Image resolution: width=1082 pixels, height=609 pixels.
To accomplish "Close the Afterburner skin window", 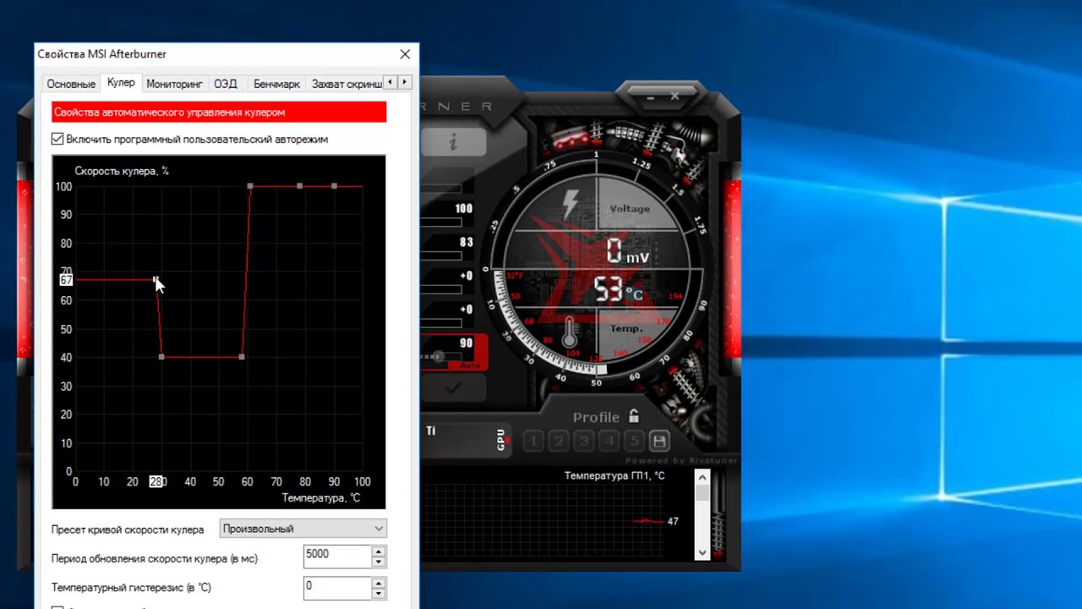I will pyautogui.click(x=675, y=96).
